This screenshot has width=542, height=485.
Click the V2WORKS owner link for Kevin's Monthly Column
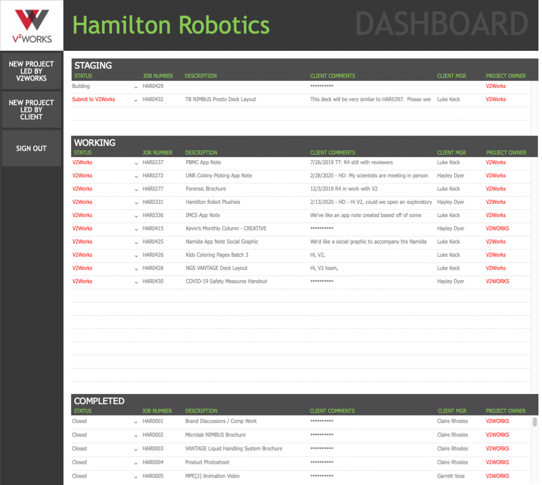click(497, 228)
